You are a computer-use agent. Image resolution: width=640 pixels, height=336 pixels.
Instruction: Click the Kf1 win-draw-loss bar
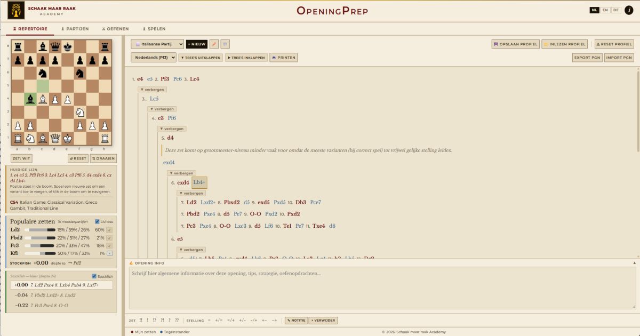click(x=39, y=253)
